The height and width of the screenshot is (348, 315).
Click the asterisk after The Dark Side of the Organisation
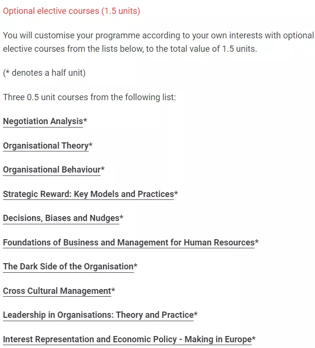pyautogui.click(x=136, y=266)
